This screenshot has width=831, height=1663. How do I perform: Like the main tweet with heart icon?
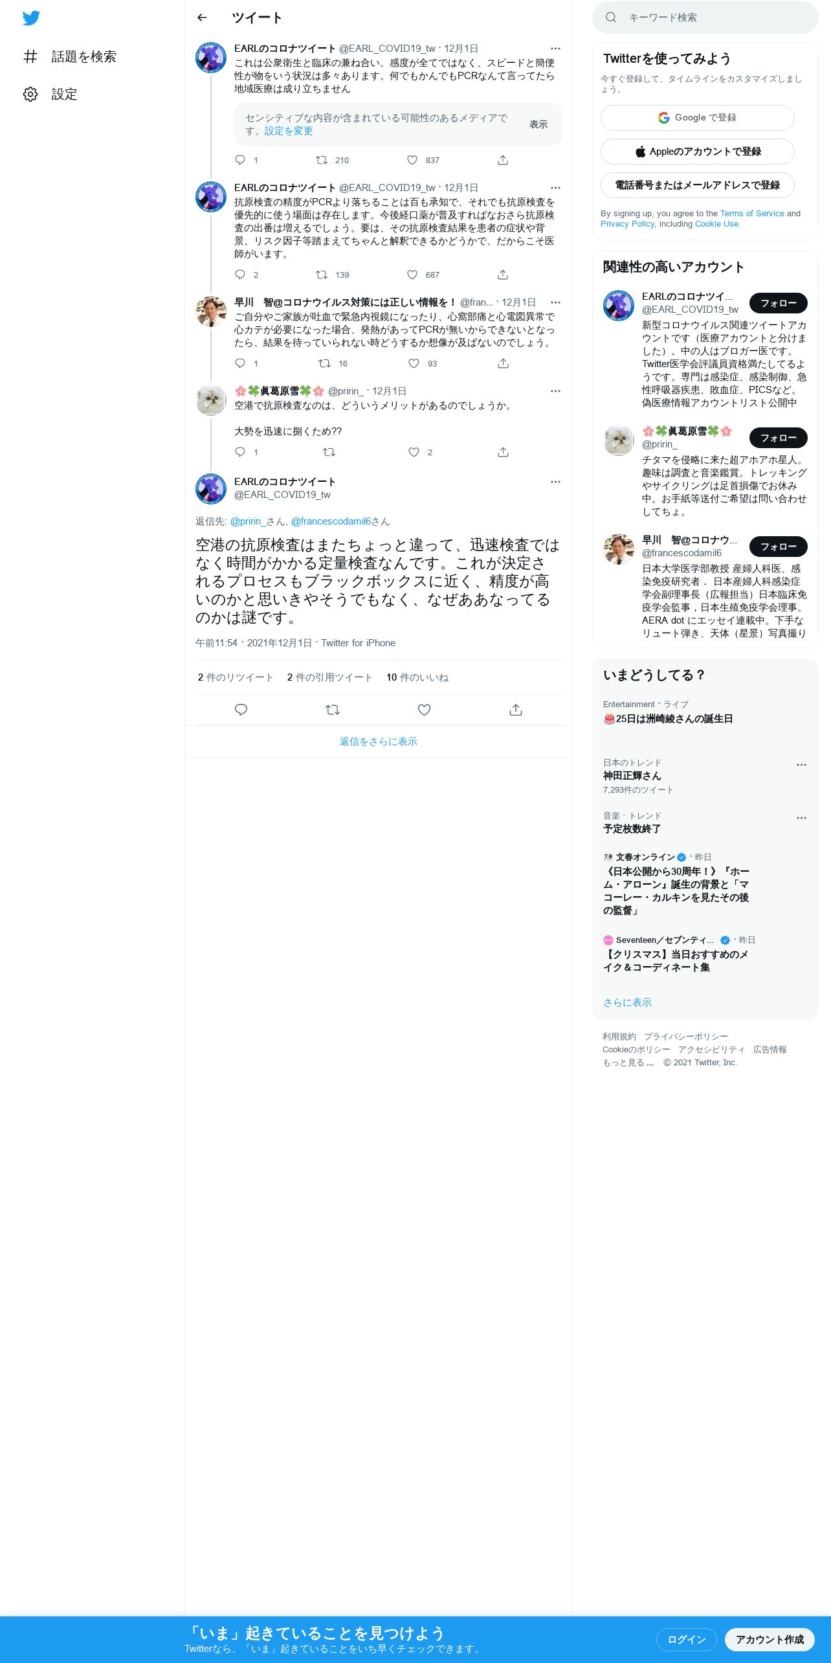424,710
